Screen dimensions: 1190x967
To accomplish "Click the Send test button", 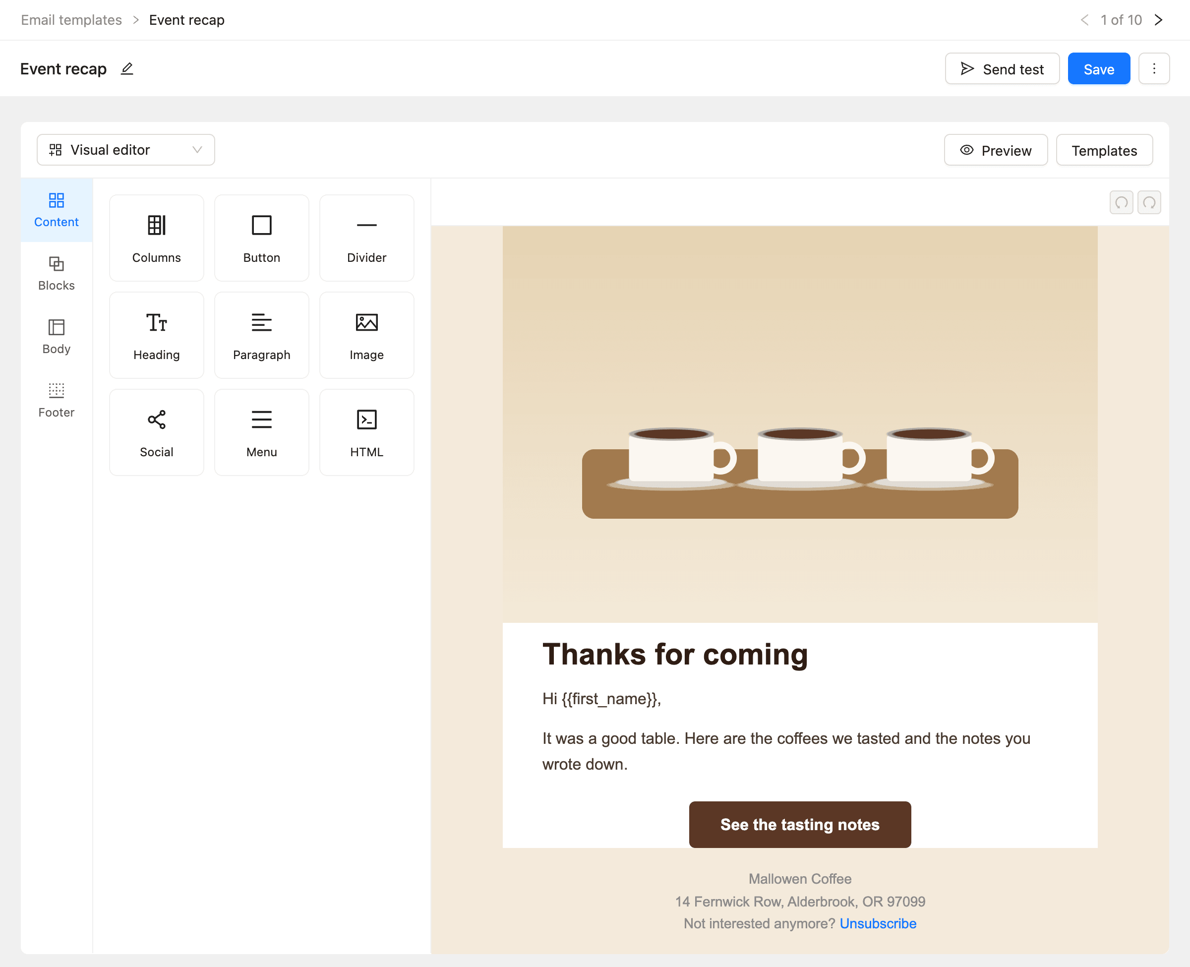I will [x=1002, y=68].
